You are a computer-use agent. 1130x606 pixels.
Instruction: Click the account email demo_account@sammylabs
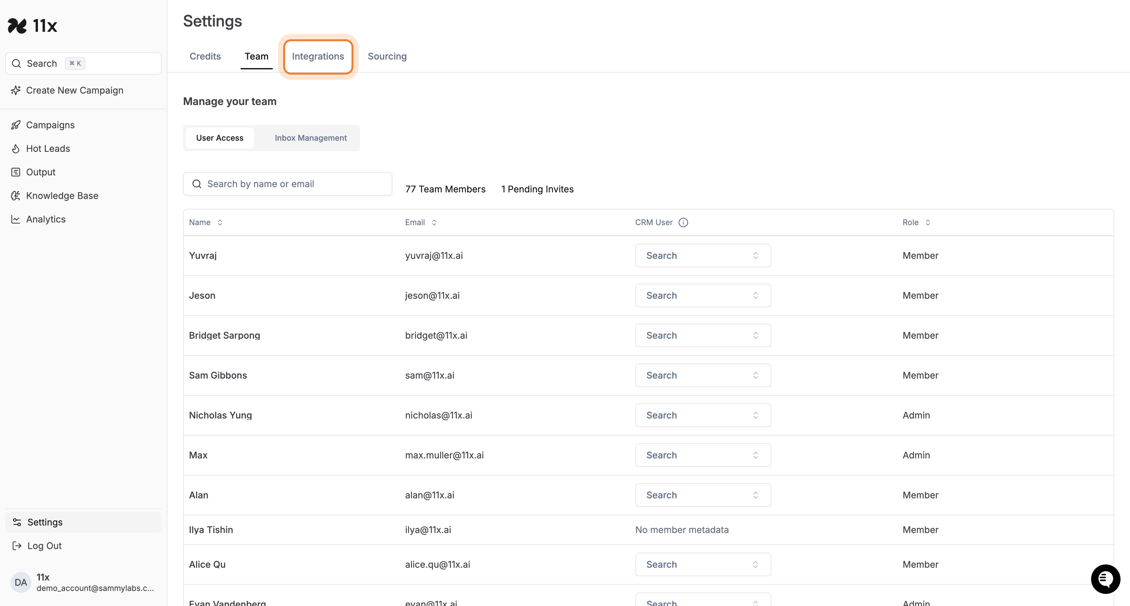click(x=95, y=588)
